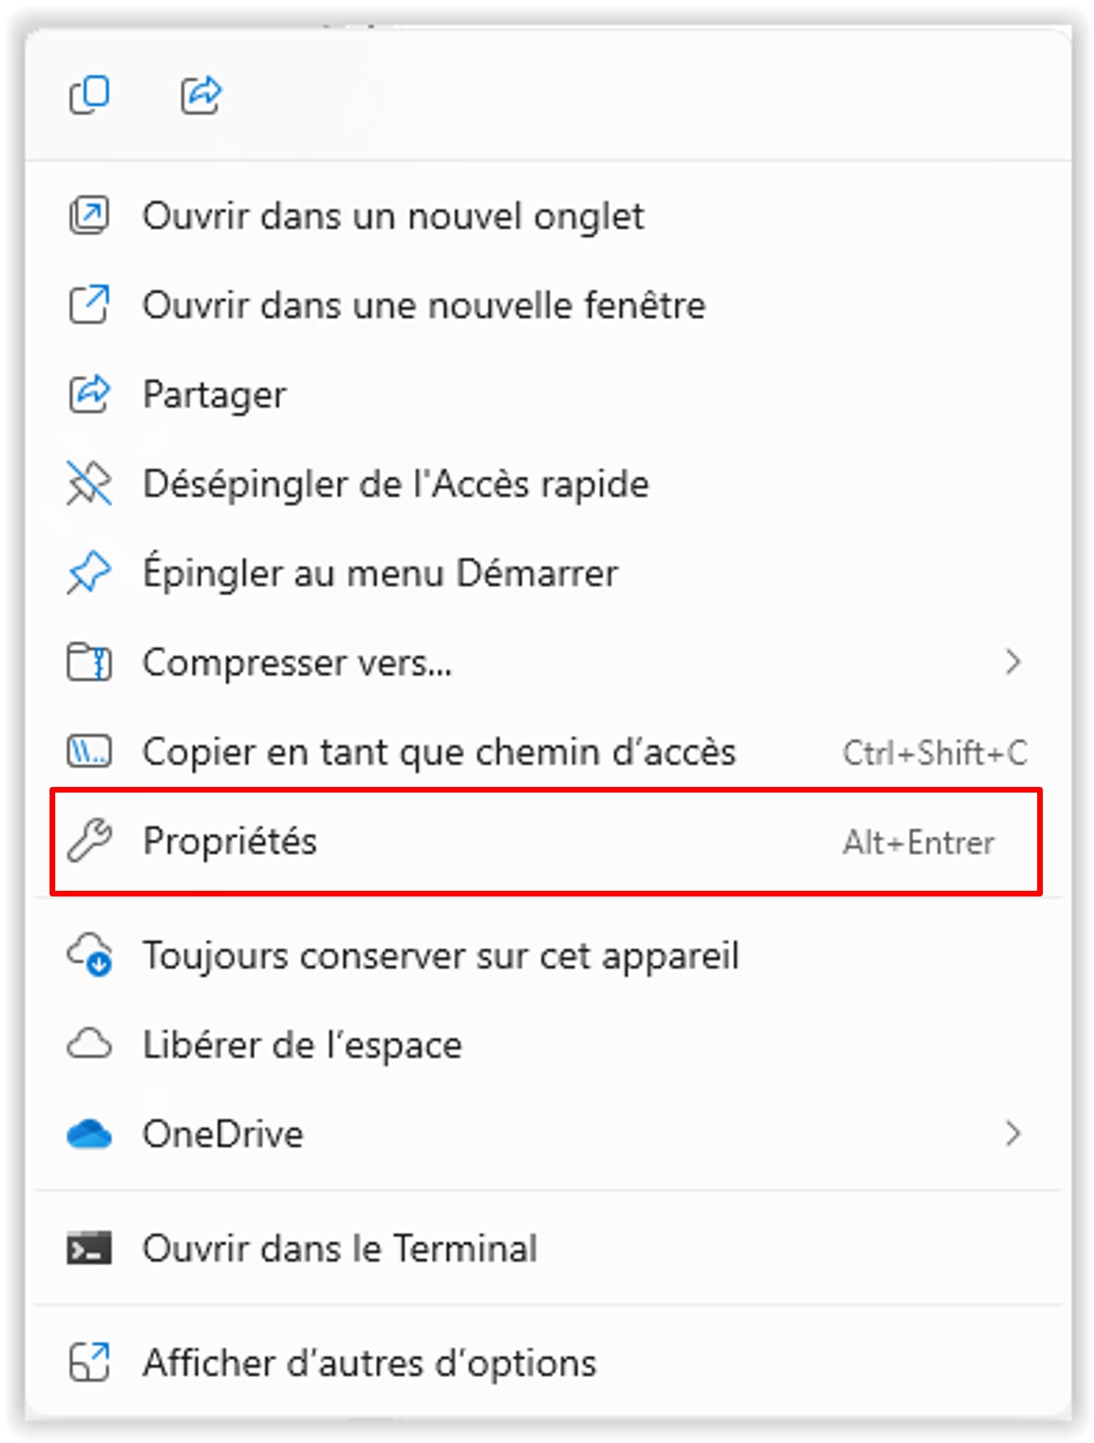Select Ouvrir dans un nouvel onglet
The image size is (1094, 1443).
(x=548, y=216)
